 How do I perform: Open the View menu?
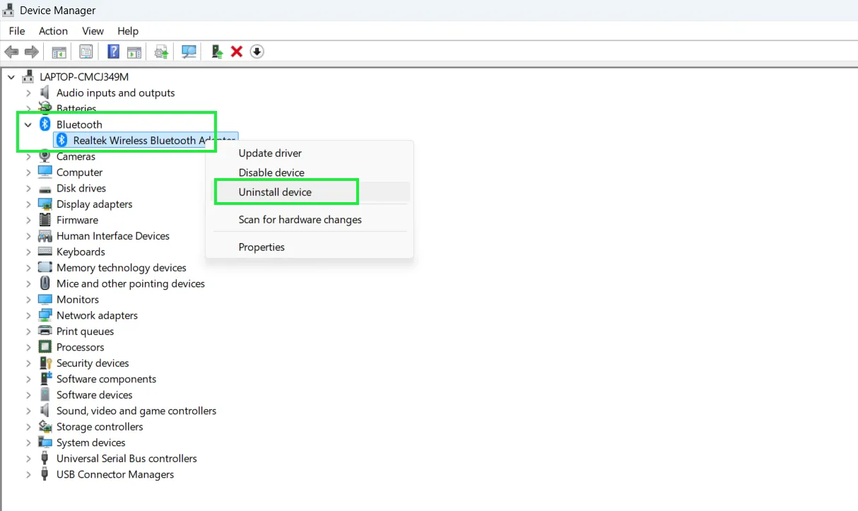click(93, 30)
